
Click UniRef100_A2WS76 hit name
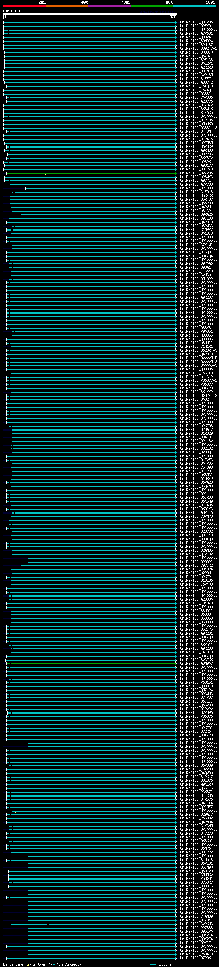[196, 101]
